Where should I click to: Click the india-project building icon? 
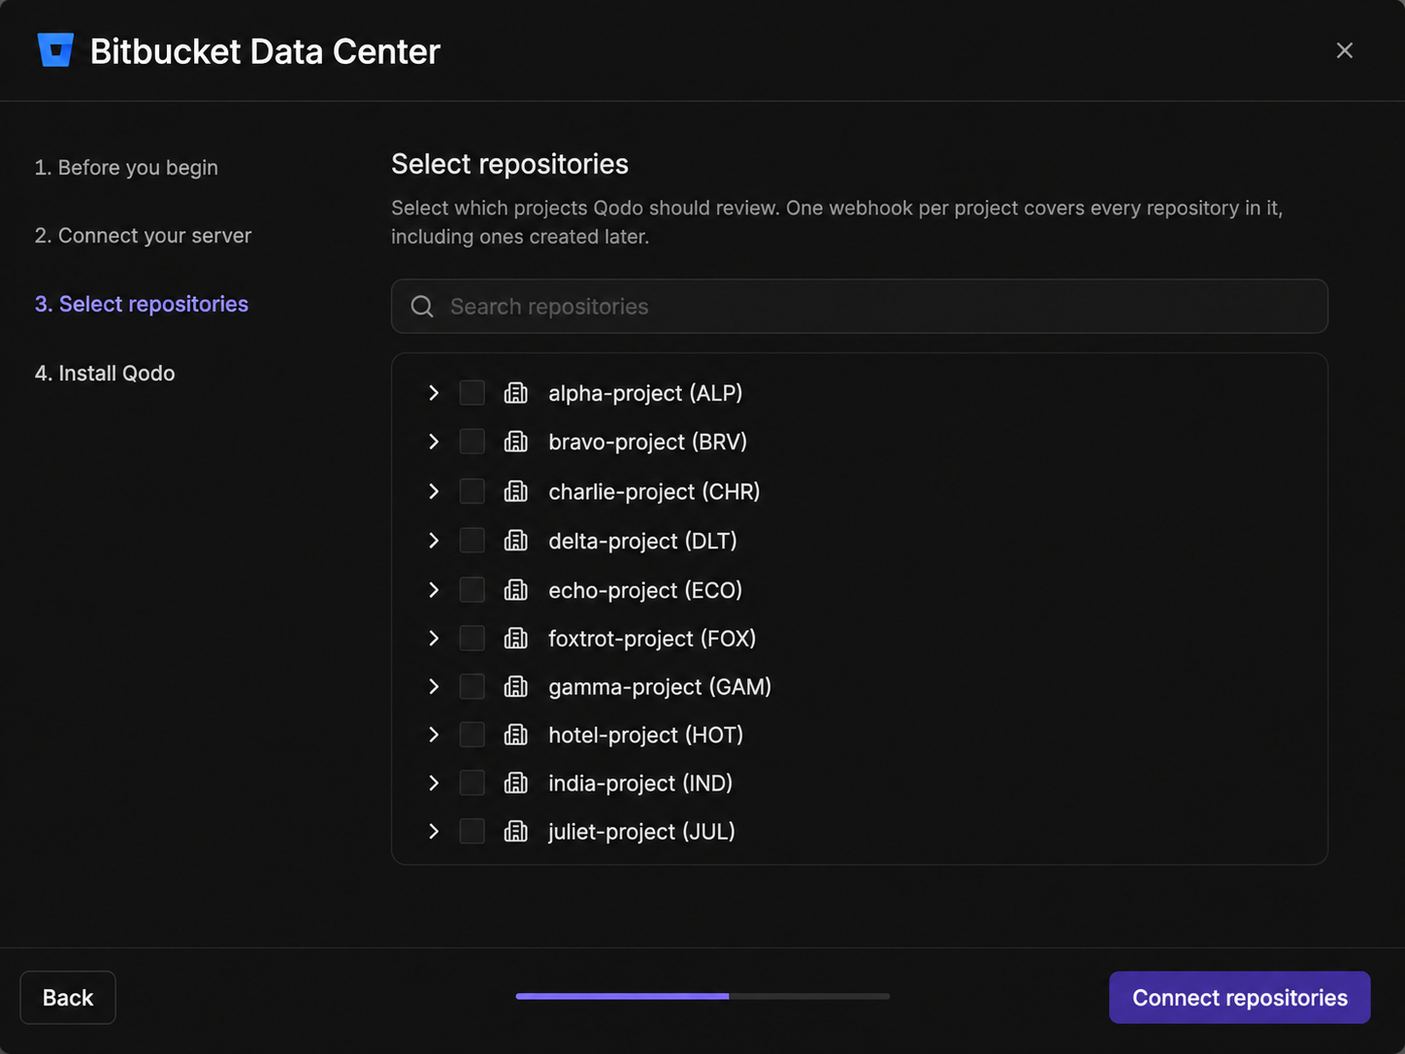tap(516, 783)
